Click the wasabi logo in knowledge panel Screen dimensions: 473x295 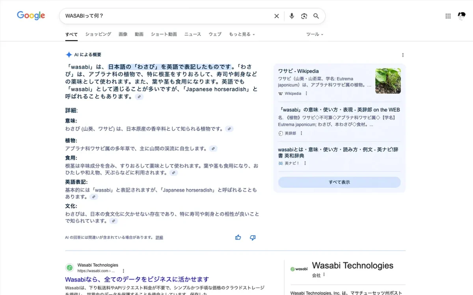tap(299, 269)
